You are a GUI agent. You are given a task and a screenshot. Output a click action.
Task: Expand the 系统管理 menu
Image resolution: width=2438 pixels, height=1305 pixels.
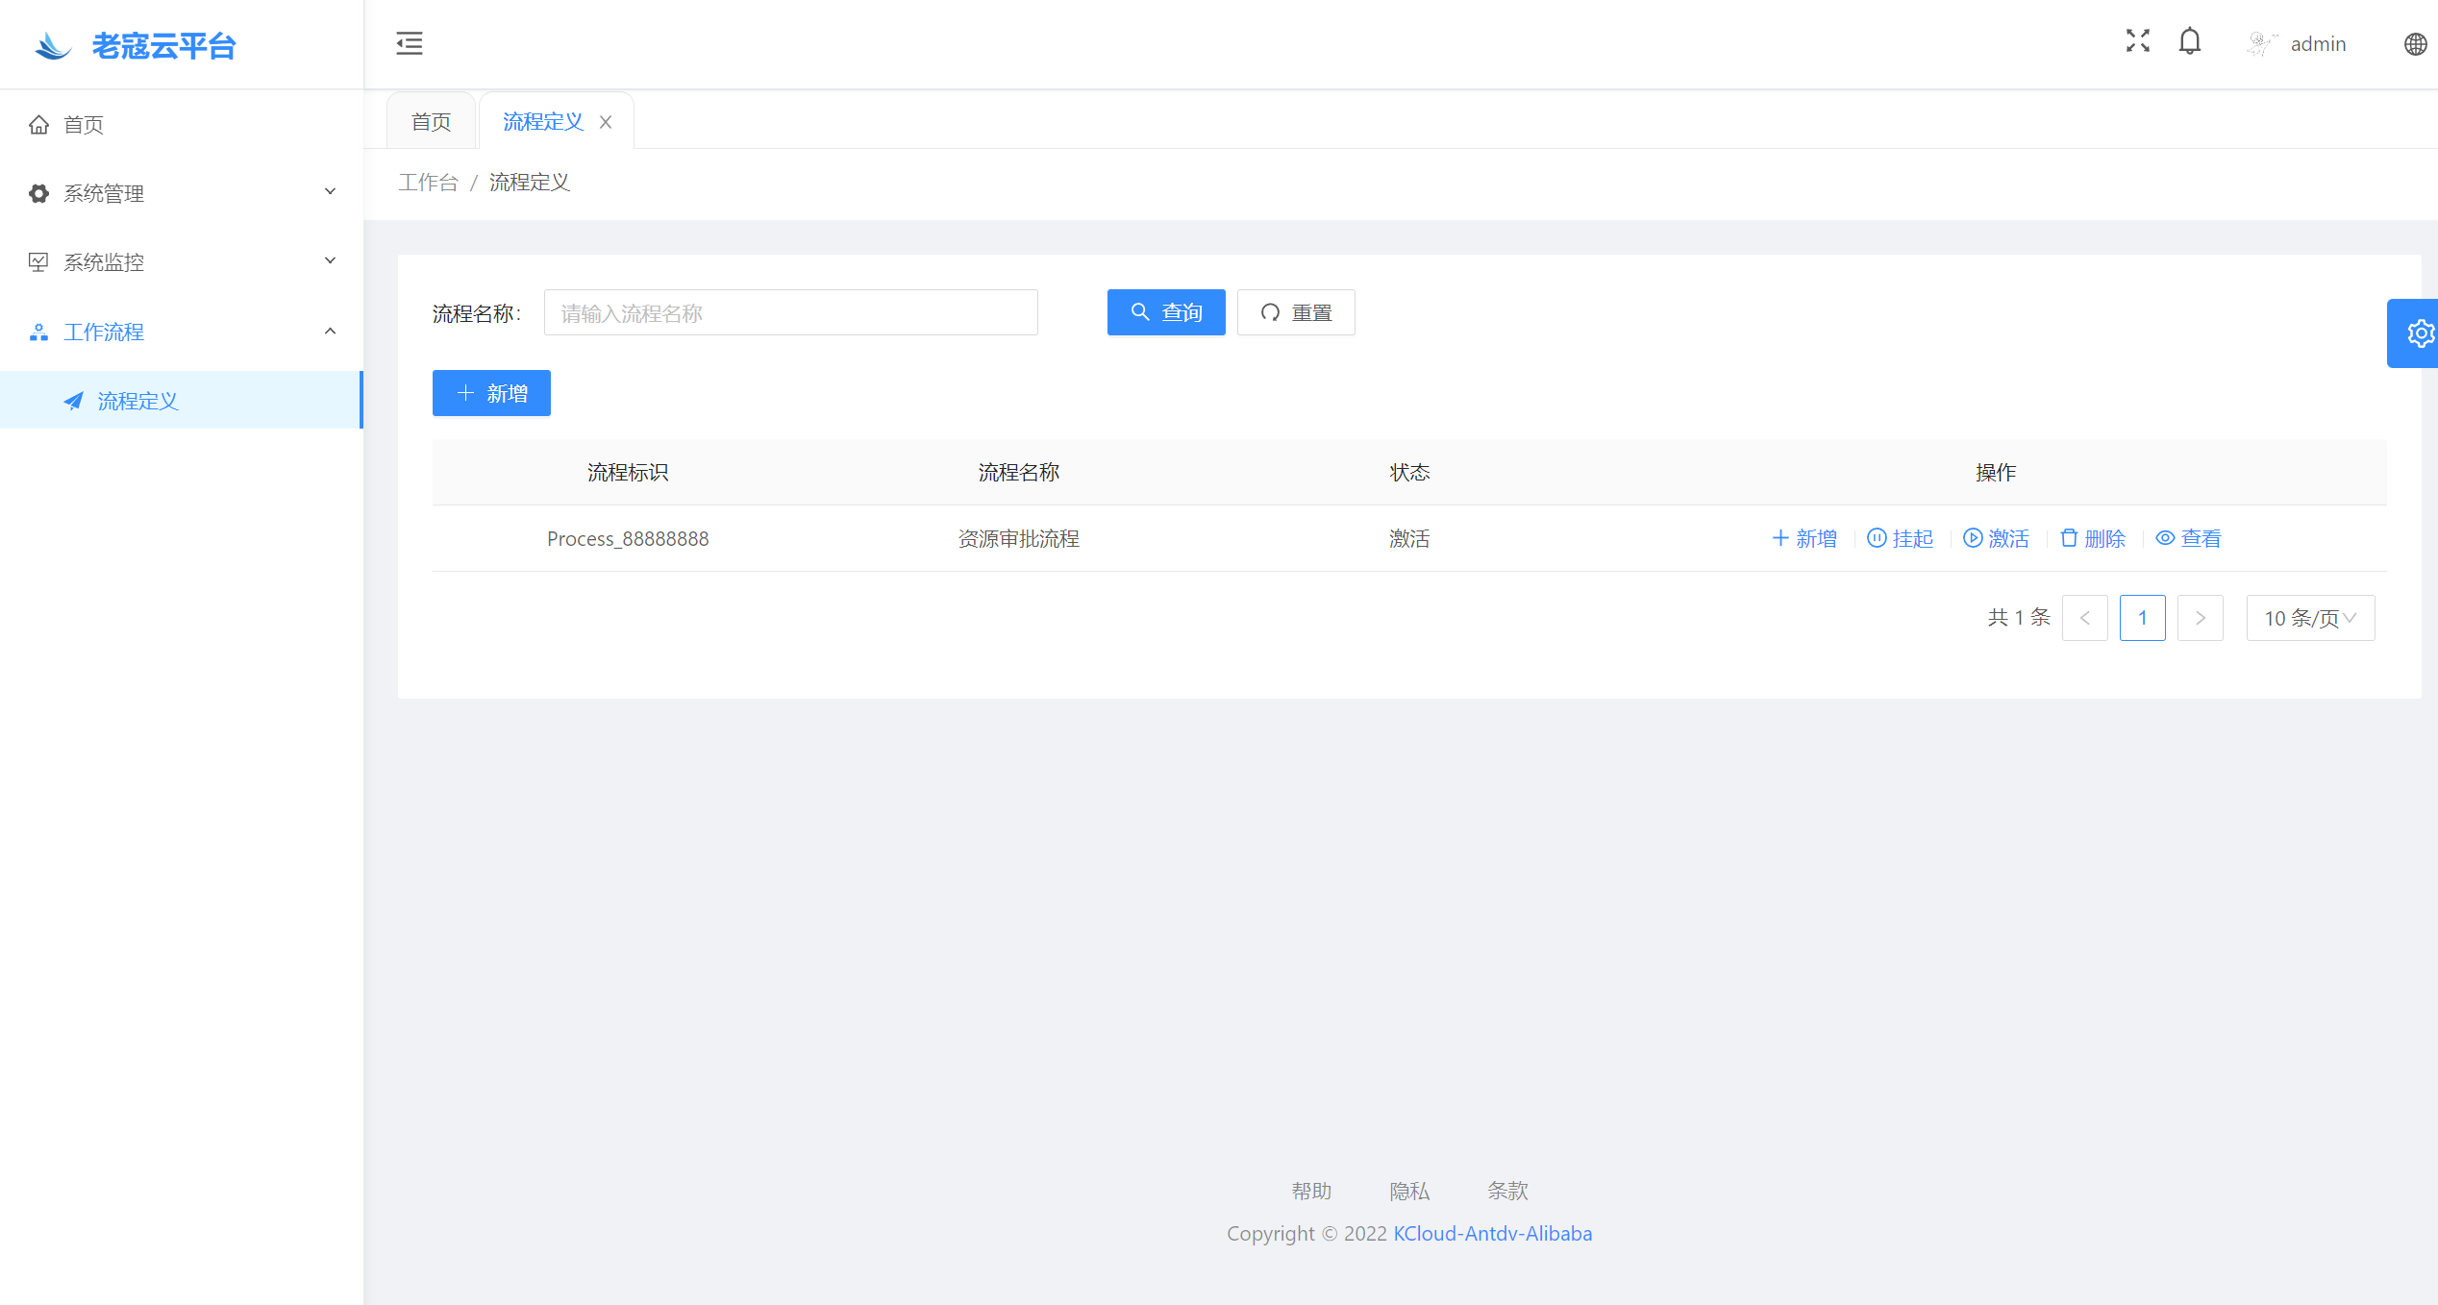click(x=183, y=193)
